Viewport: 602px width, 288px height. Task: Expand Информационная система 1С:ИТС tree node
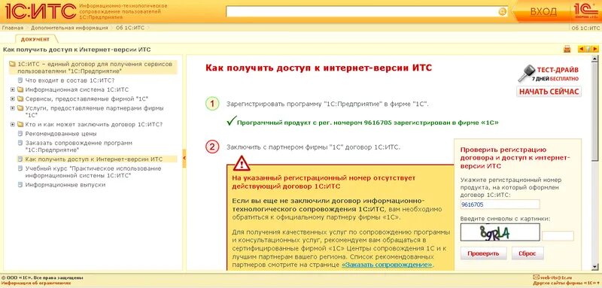[x=13, y=89]
